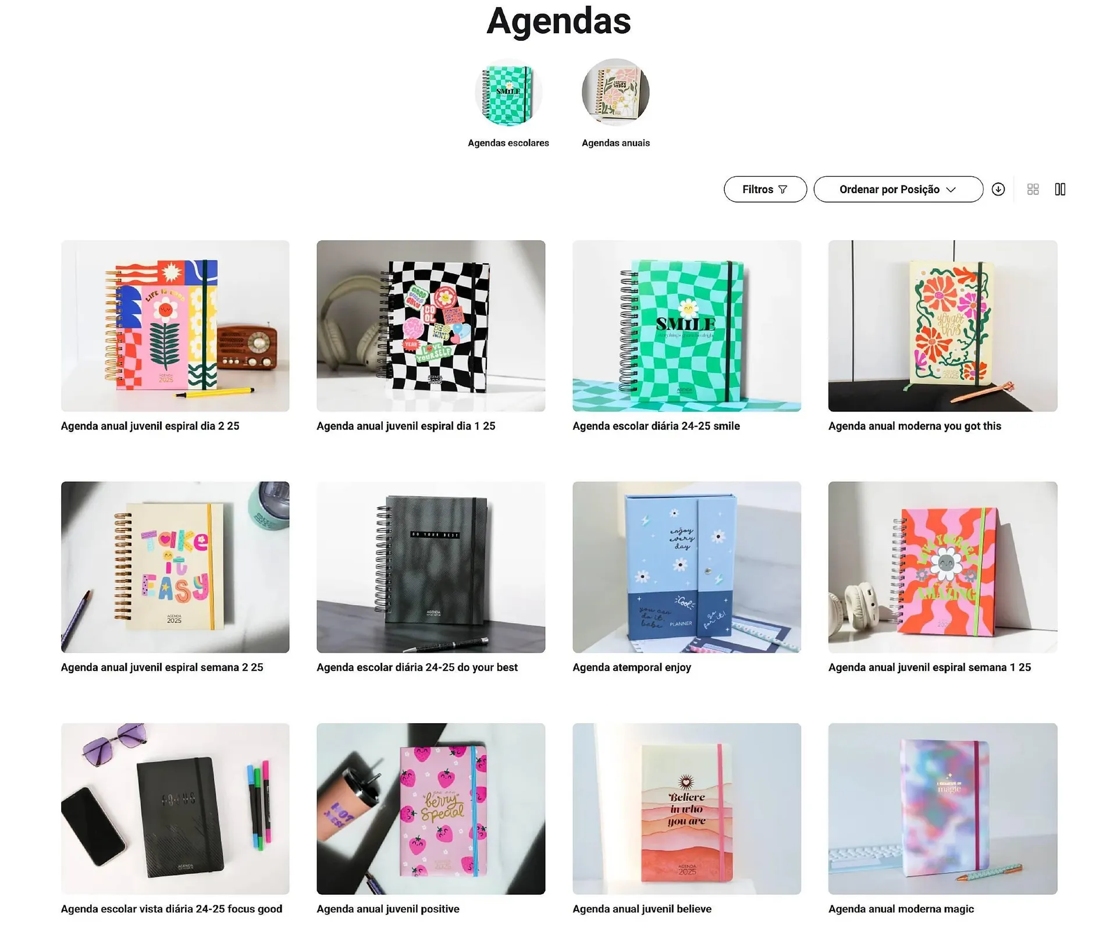Click Agenda escolar diária 24-25 do your best title
1117x935 pixels.
click(417, 667)
